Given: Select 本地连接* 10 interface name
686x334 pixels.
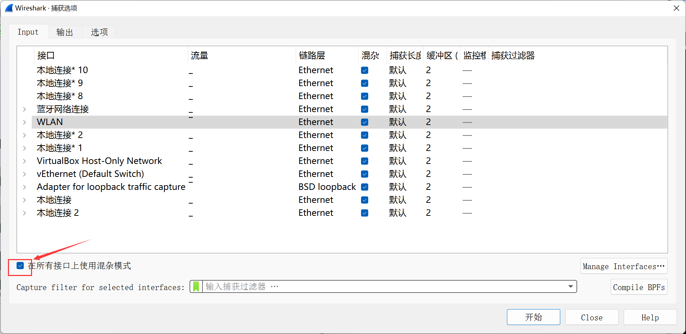Looking at the screenshot, I should coord(62,70).
